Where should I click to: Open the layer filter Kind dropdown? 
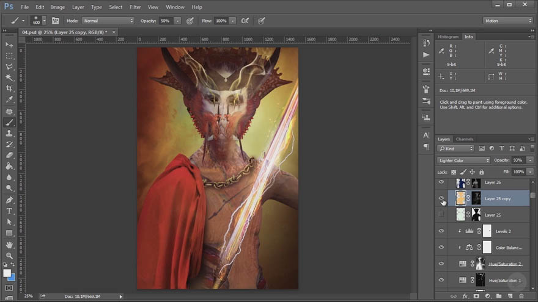[x=455, y=148]
